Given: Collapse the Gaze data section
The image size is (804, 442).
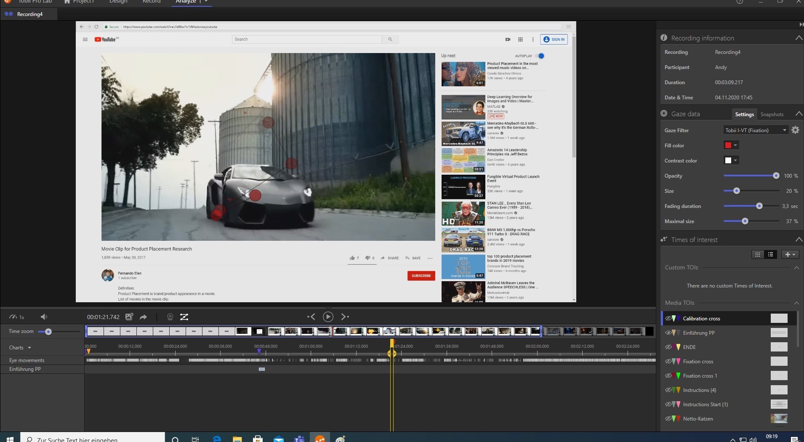Looking at the screenshot, I should click(799, 114).
